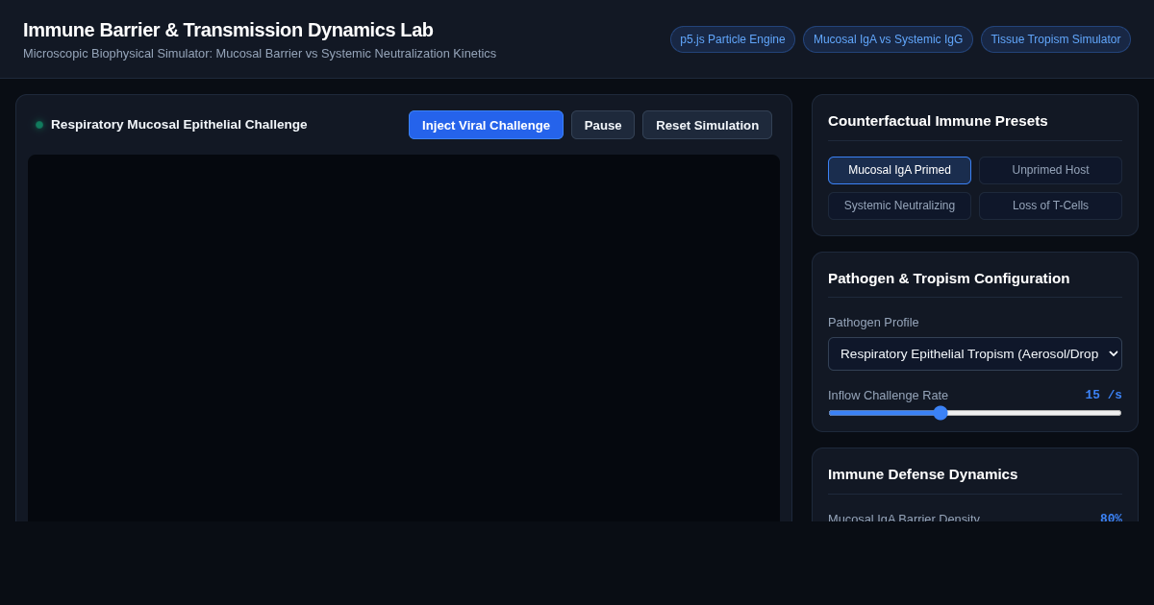Click the p5.js Particle Engine tag
Screen dimensions: 1154x605
[x=733, y=39]
